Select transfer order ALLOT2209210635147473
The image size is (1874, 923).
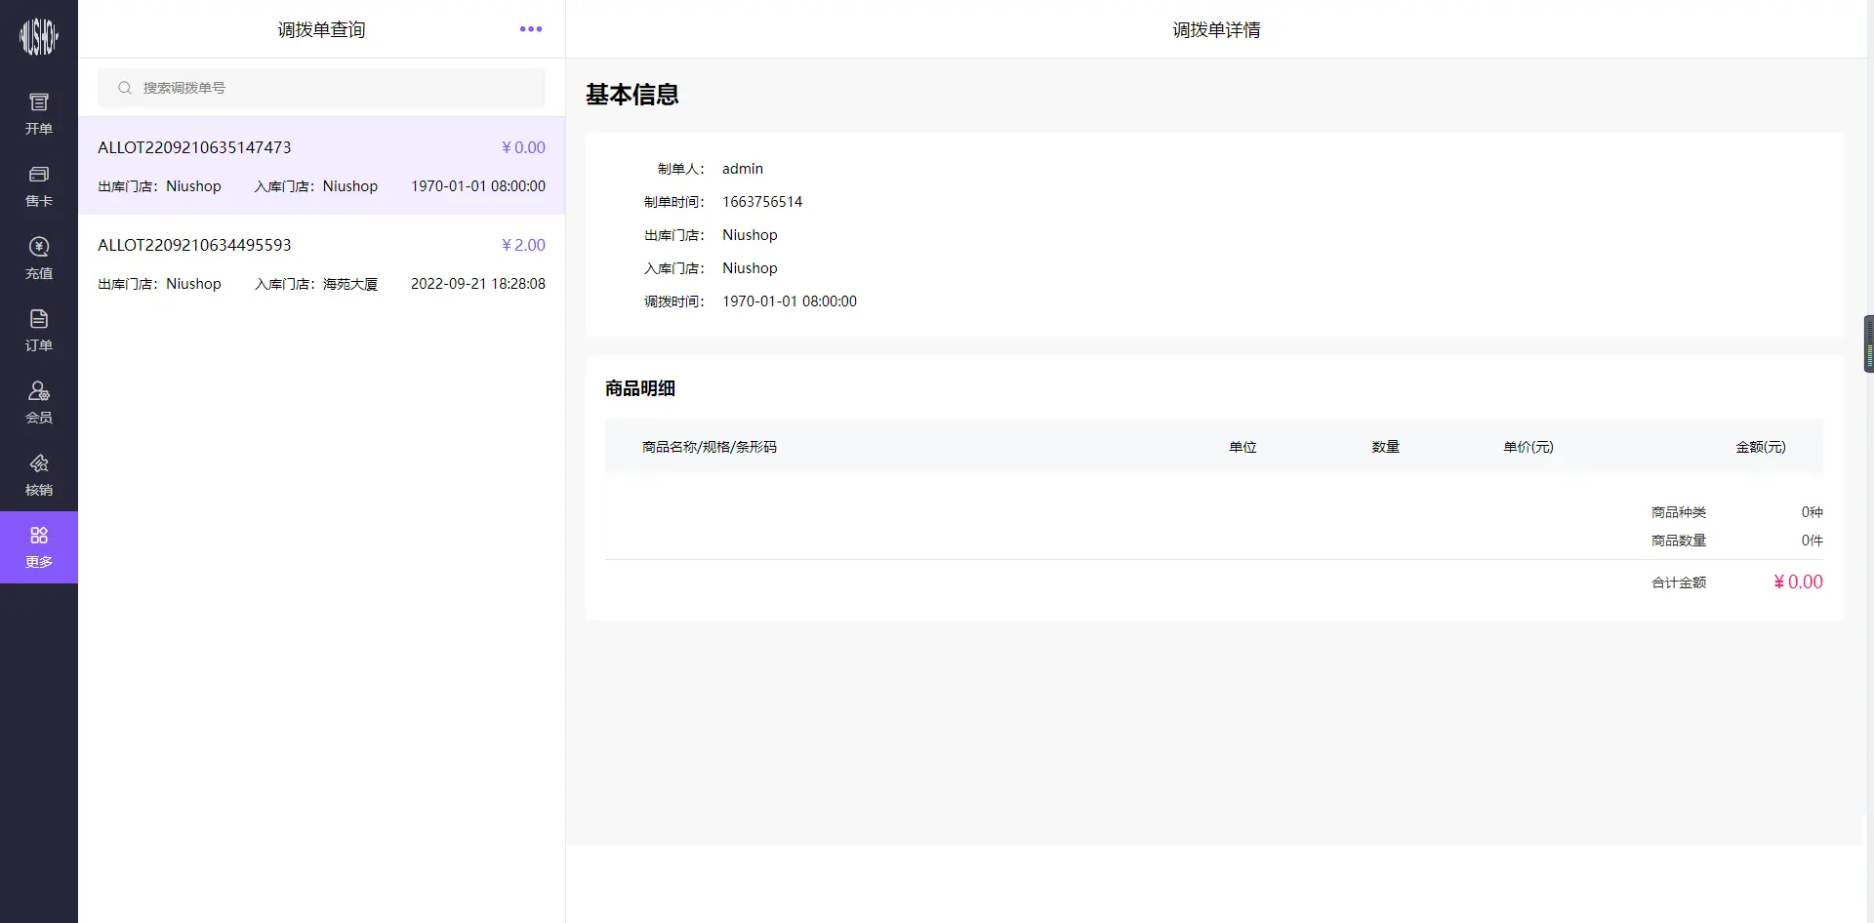[x=321, y=166]
